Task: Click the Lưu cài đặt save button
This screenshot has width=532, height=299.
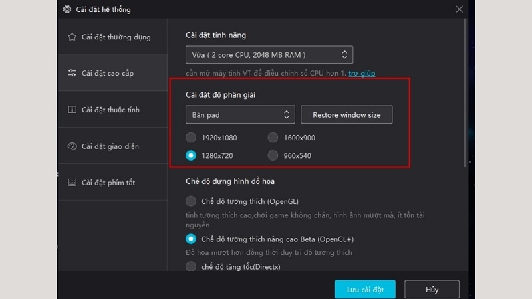Action: pos(365,290)
